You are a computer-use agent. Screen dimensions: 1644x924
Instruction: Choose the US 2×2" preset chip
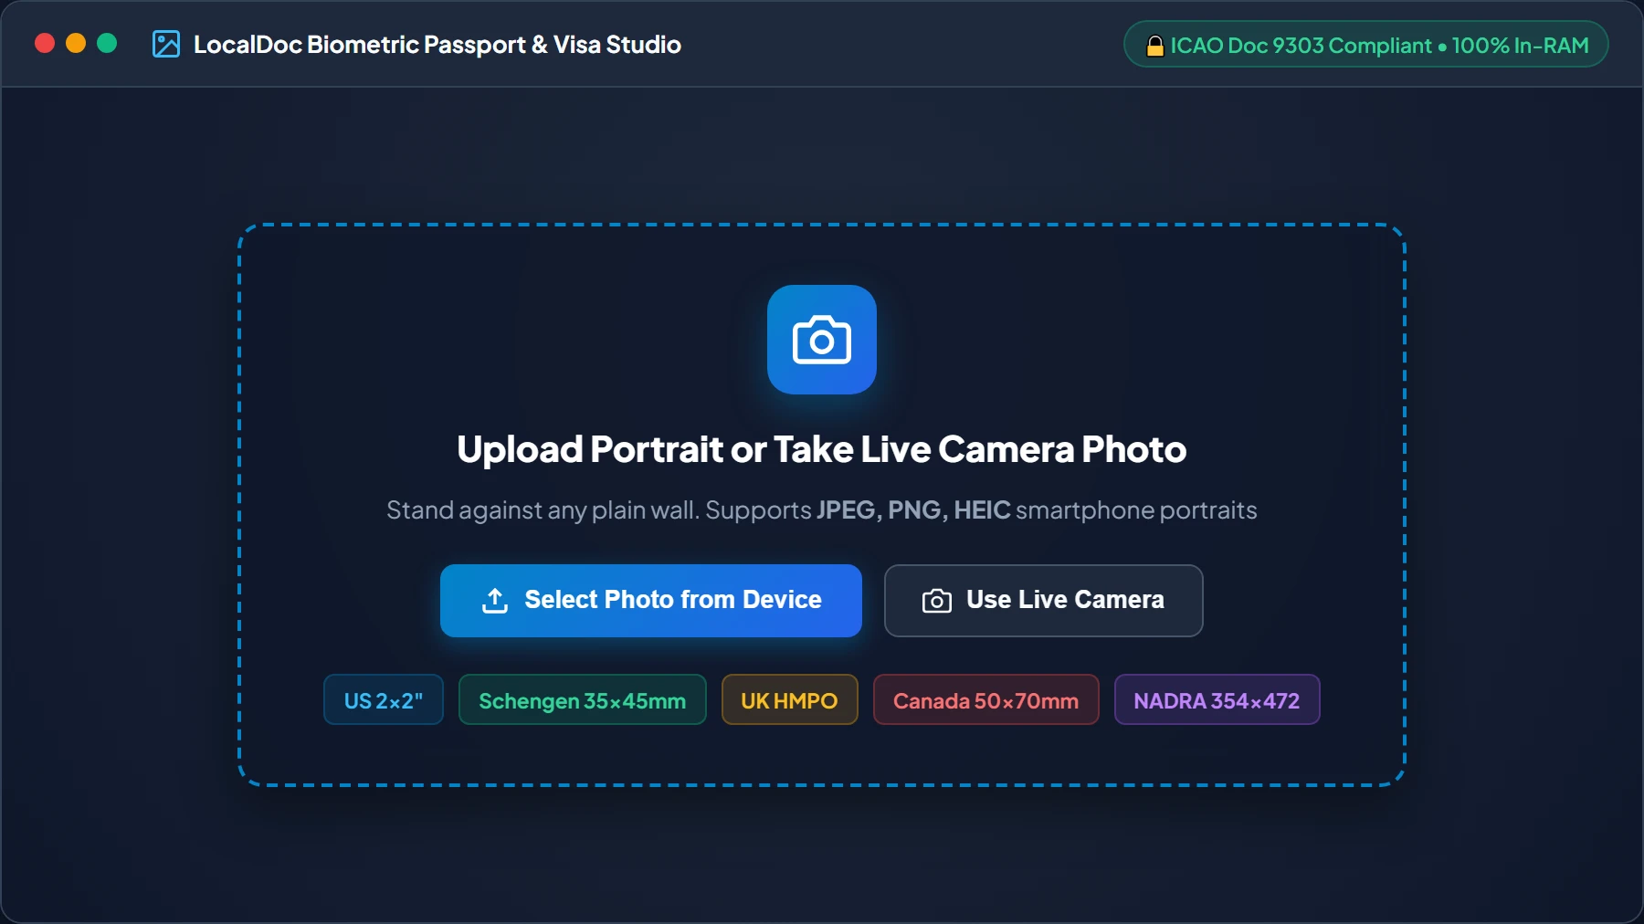click(x=384, y=700)
